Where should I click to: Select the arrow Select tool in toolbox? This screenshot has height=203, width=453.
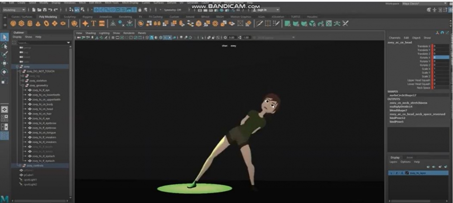(x=5, y=37)
